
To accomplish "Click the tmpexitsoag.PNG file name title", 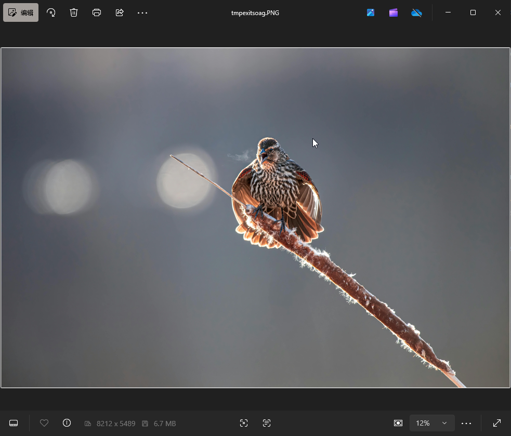I will 255,13.
